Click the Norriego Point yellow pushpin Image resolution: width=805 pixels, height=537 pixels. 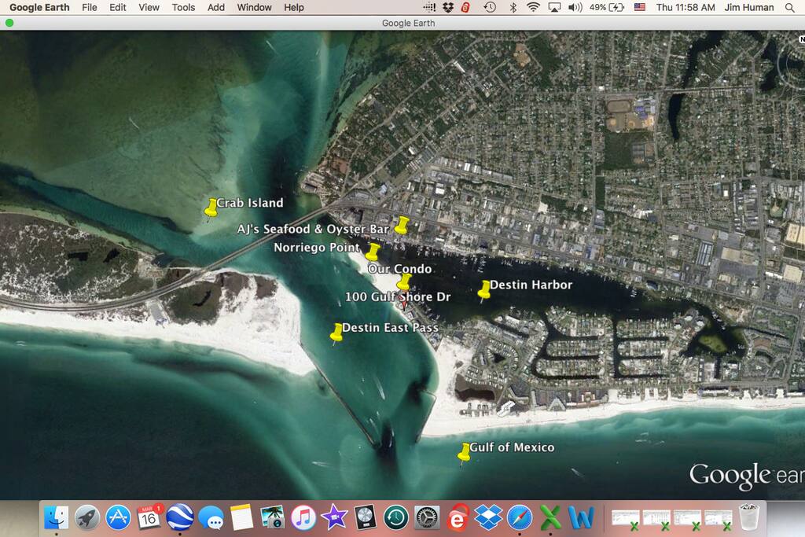coord(373,252)
